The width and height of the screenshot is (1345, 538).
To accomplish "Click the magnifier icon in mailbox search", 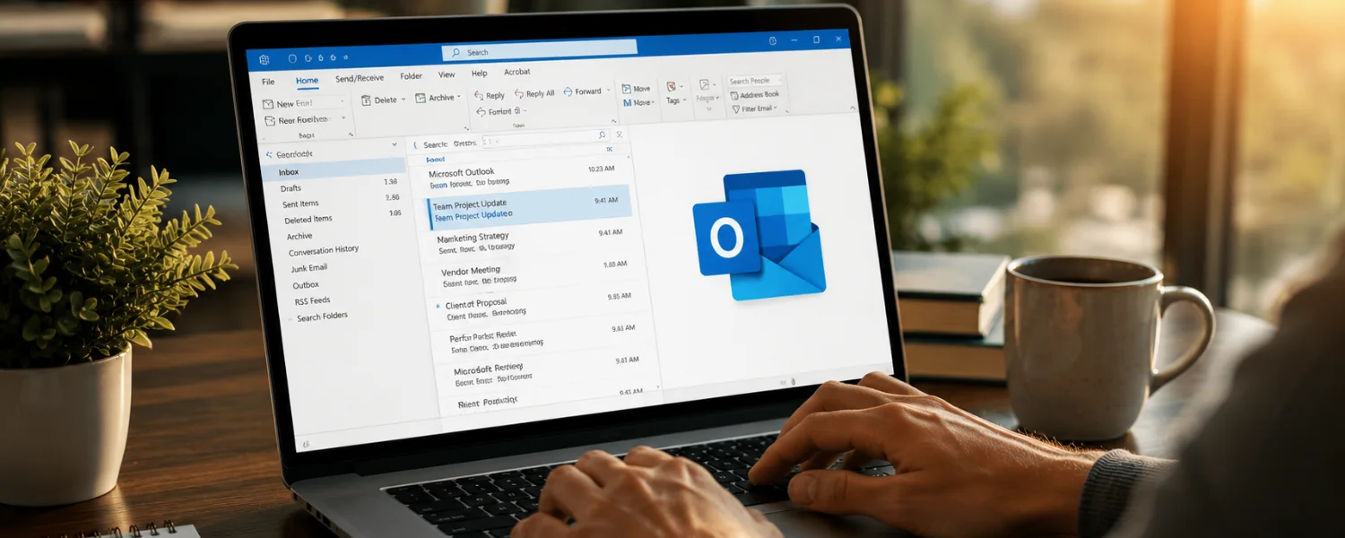I will coord(602,135).
